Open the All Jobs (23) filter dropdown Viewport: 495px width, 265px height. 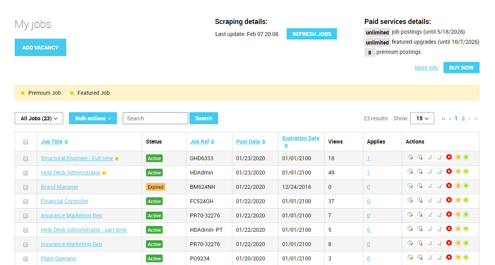[39, 118]
